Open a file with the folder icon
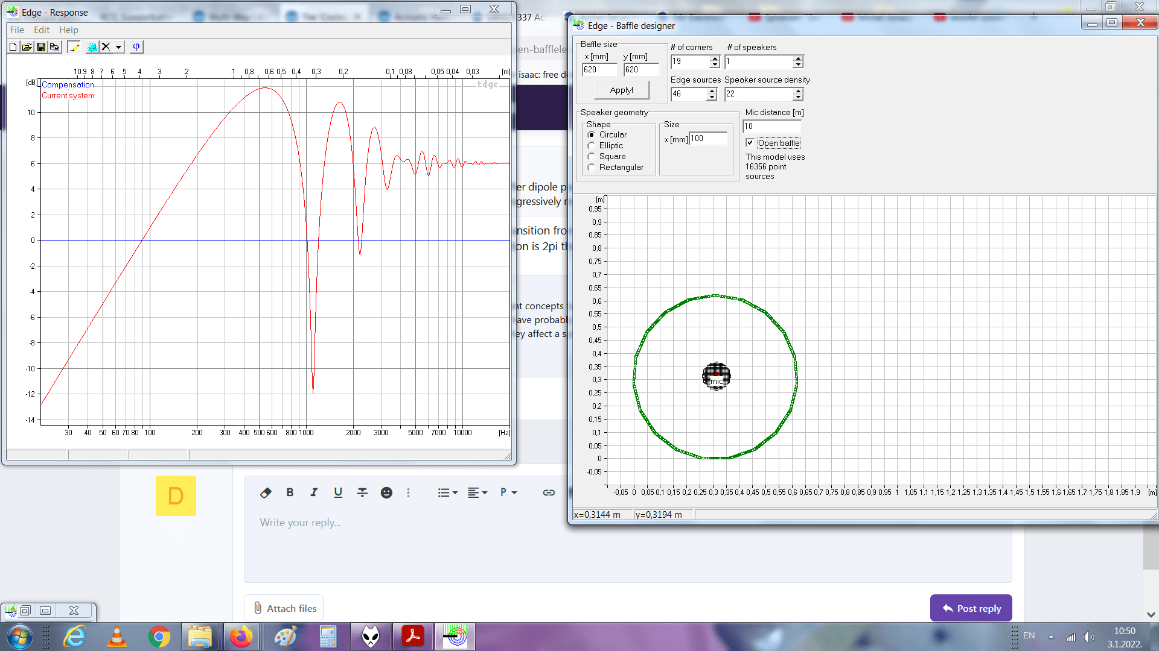The height and width of the screenshot is (651, 1159). pyautogui.click(x=27, y=47)
